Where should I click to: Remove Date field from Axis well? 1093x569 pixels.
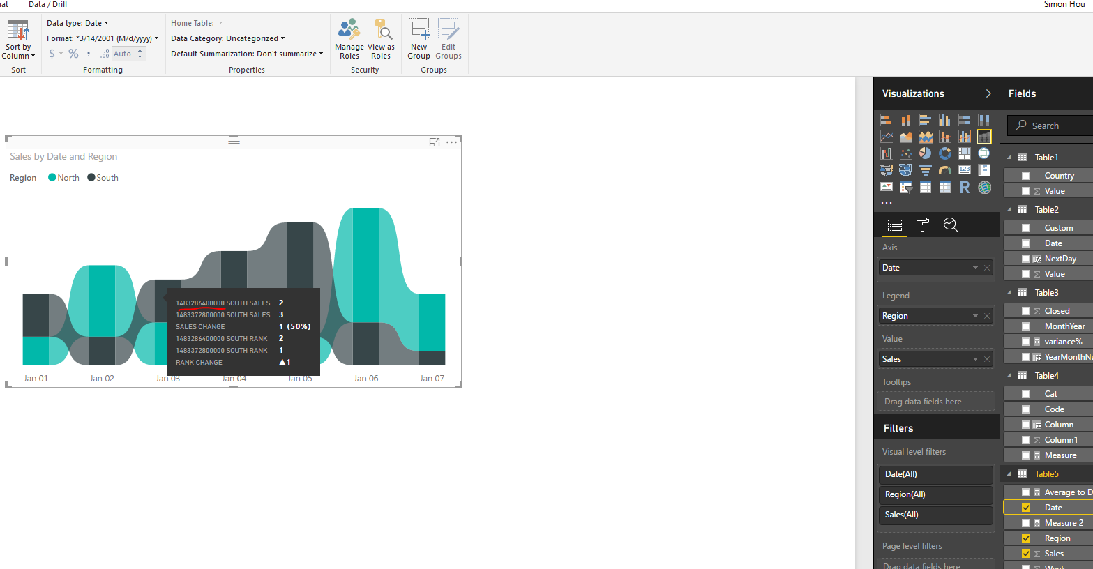pos(987,268)
